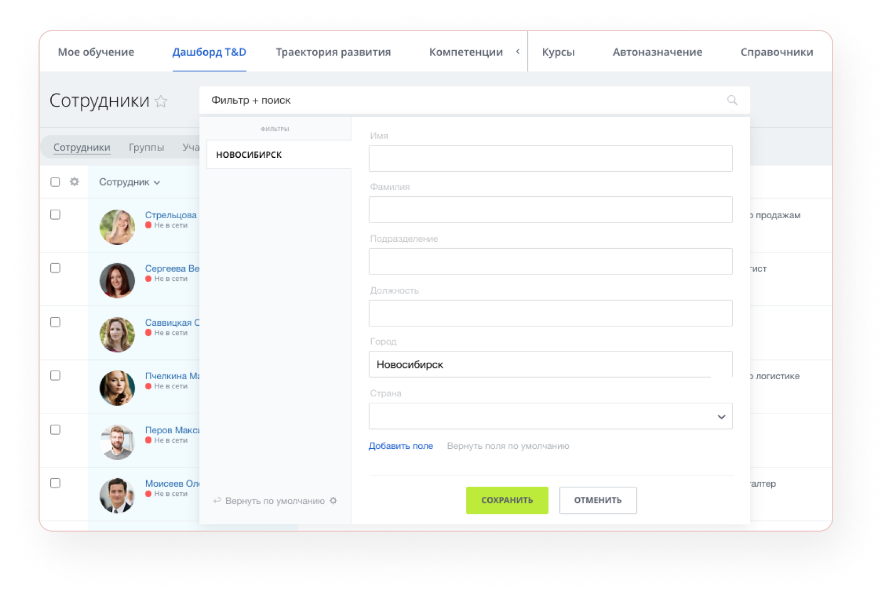Check the select-all checkbox in the table header
Screen dimensions: 891x598
tap(55, 182)
